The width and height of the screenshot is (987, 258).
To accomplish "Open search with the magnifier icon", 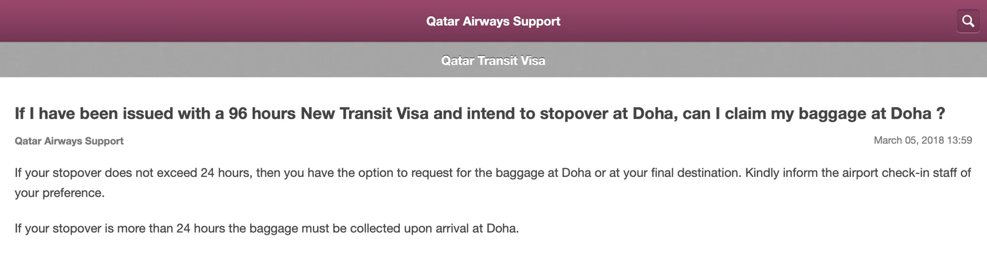I will pos(968,21).
